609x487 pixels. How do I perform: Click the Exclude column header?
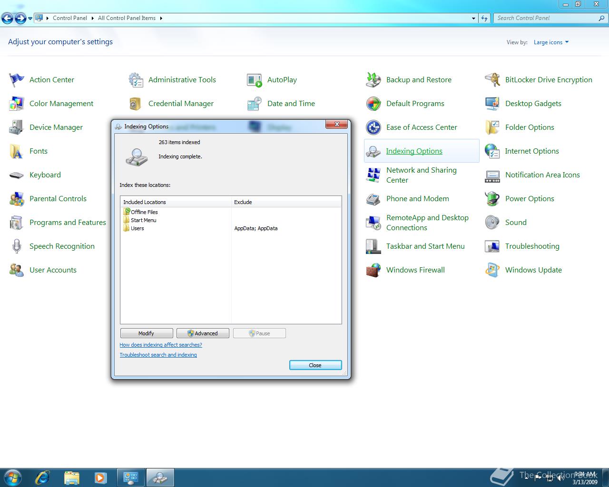point(286,202)
